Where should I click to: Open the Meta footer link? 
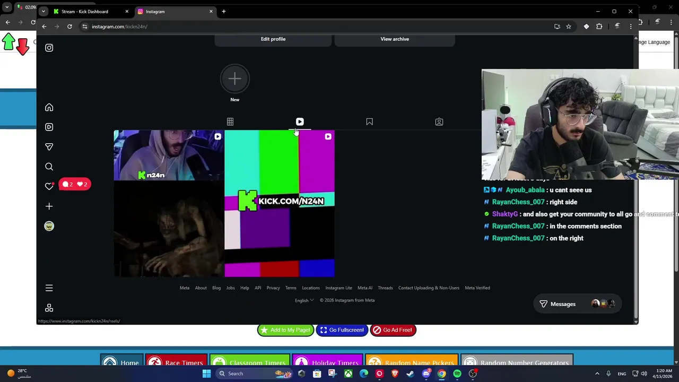point(185,288)
